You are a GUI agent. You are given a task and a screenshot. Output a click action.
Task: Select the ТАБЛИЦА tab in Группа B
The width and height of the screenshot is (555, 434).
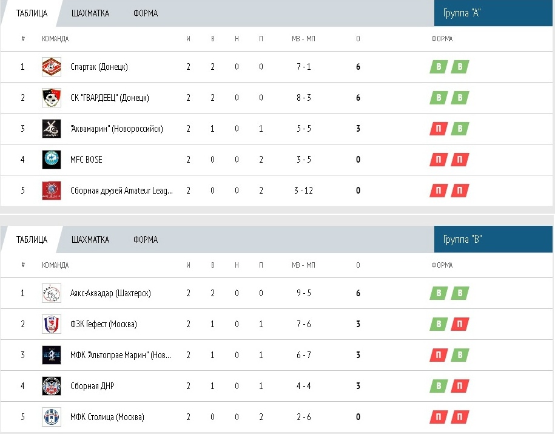coord(32,240)
